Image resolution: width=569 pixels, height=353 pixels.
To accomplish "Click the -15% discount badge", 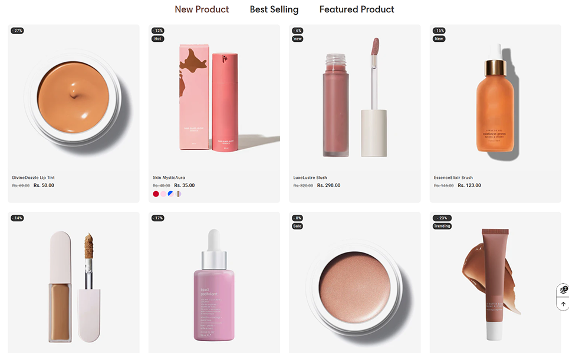I will click(439, 31).
